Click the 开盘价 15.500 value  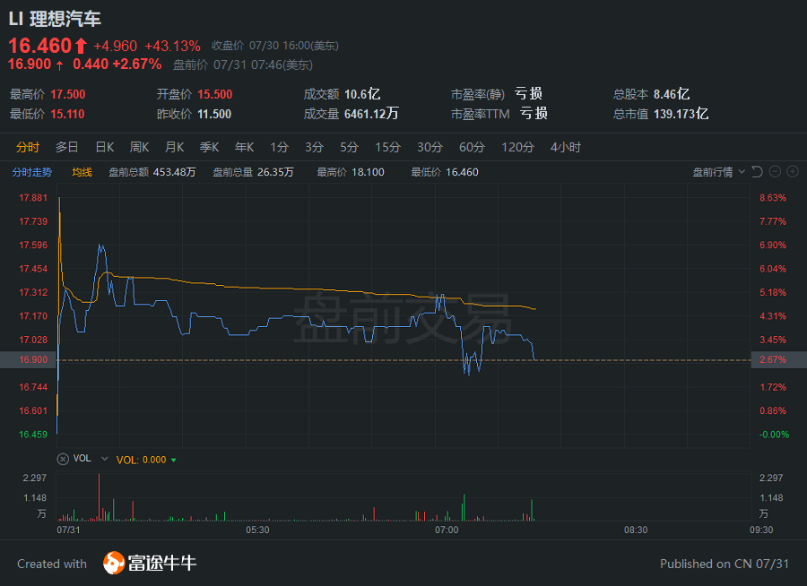(x=215, y=95)
